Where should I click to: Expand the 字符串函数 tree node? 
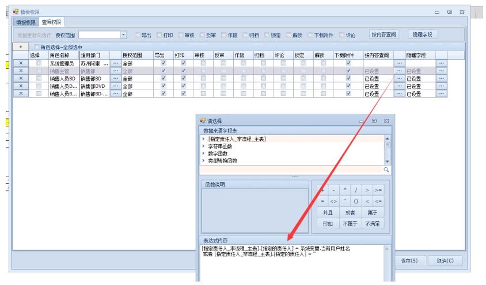coord(203,147)
